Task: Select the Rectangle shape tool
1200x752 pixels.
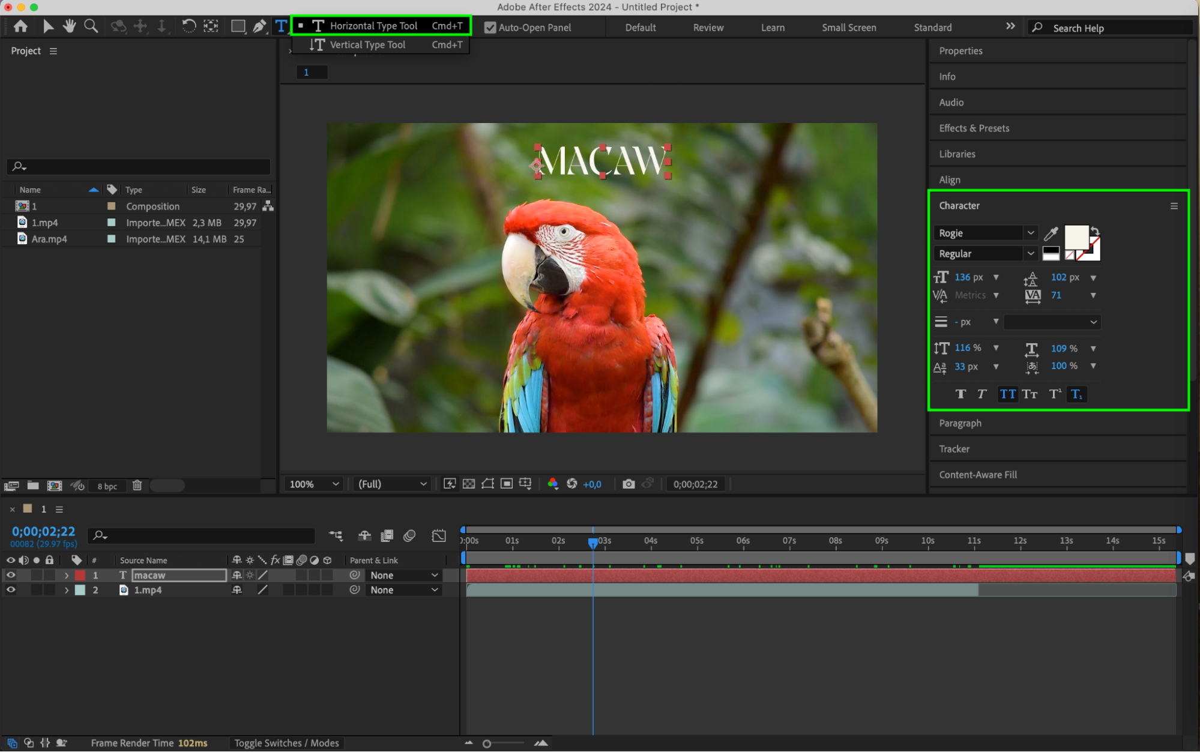Action: pos(238,26)
